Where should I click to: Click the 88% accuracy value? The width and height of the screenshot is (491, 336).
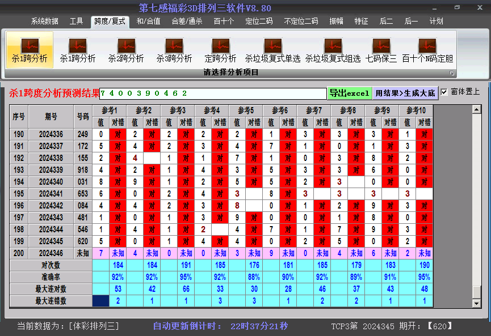(x=254, y=277)
